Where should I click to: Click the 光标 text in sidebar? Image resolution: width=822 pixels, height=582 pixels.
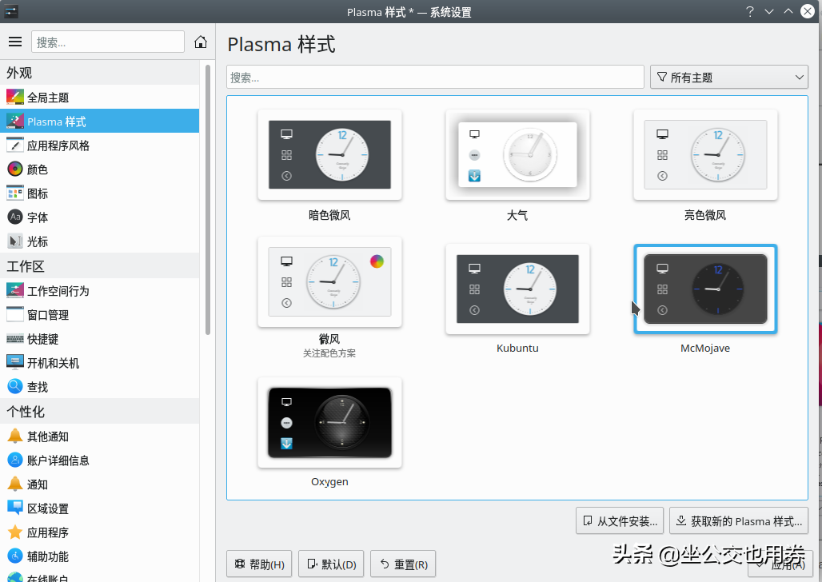click(x=38, y=241)
